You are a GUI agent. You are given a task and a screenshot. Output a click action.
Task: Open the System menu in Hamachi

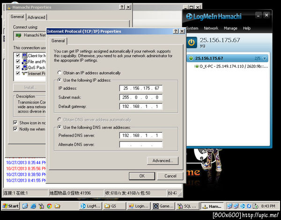click(192, 28)
